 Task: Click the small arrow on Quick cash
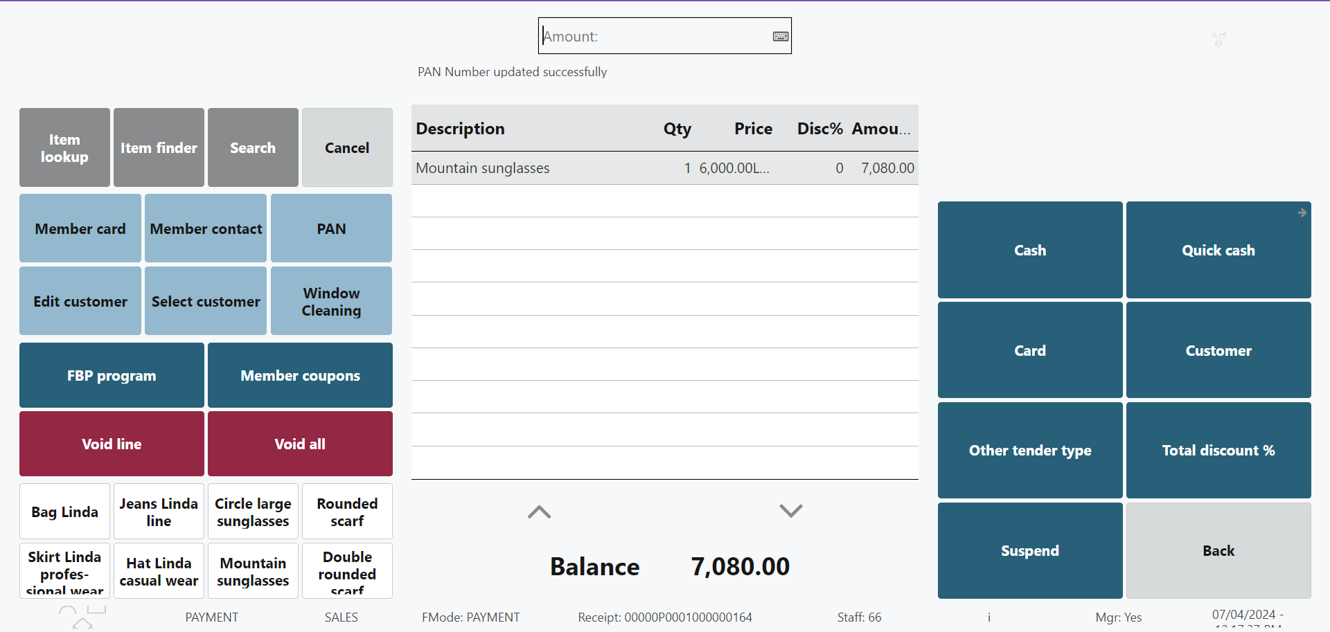click(1302, 213)
